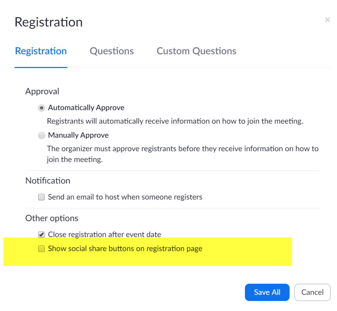Image resolution: width=337 pixels, height=311 pixels.
Task: Check 'Show social share buttons on registration page'
Action: [41, 249]
